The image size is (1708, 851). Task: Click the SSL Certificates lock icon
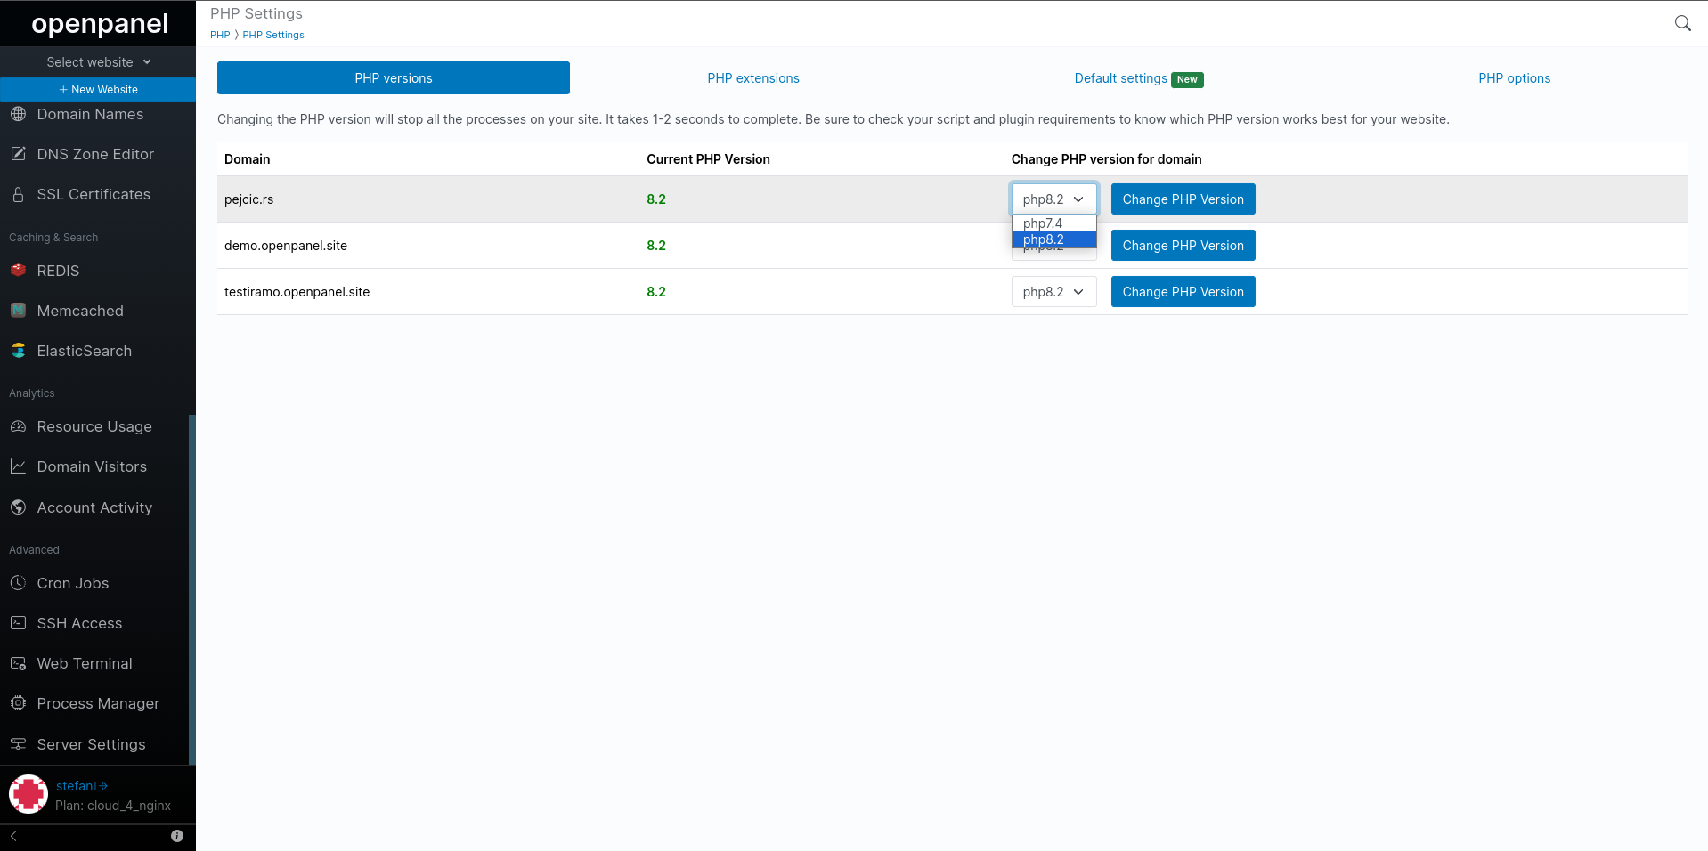(18, 194)
